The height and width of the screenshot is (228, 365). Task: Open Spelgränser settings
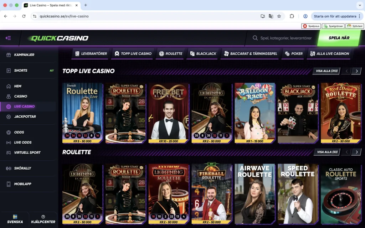click(x=333, y=26)
